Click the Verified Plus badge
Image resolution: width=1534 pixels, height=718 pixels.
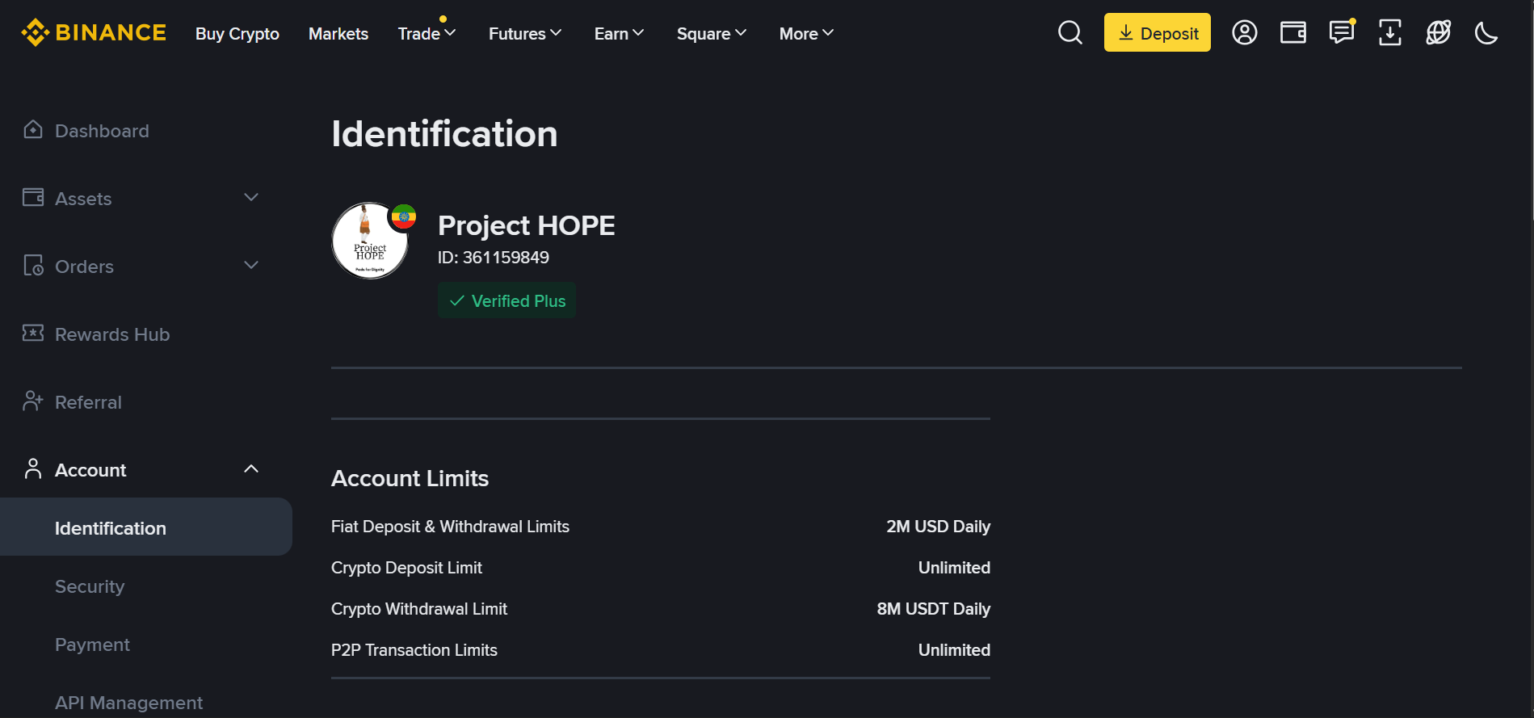click(507, 300)
